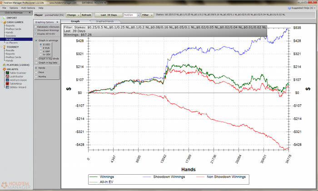The height and width of the screenshot is (191, 318).
Task: Click the Refresh button
Action: (86, 15)
